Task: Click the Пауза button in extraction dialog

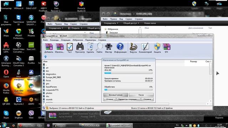Action: [x=141, y=95]
